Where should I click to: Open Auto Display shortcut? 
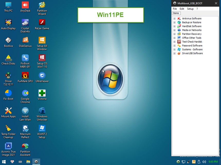[8, 25]
